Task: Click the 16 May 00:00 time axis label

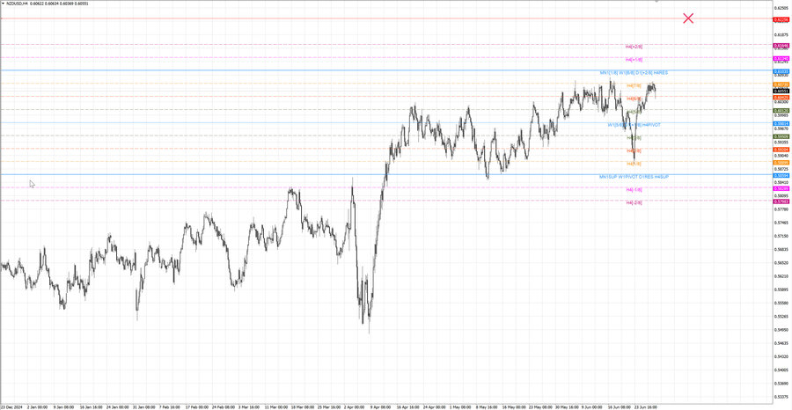Action: (x=513, y=406)
